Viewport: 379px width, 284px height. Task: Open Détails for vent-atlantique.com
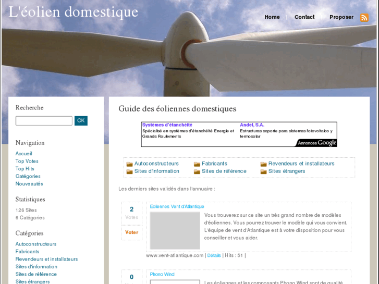pos(214,255)
